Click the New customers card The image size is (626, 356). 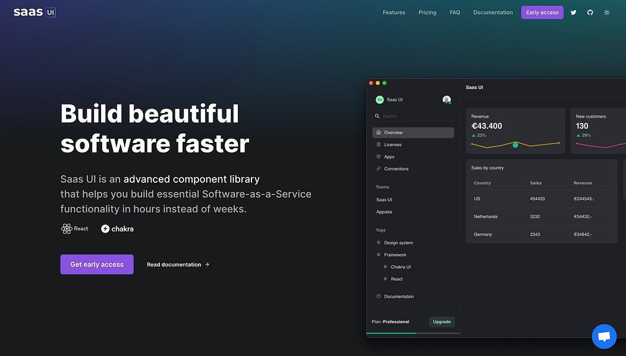coord(598,131)
